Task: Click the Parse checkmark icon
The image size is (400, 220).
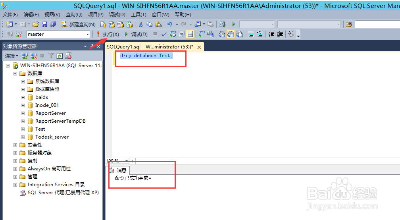Action: coord(164,34)
